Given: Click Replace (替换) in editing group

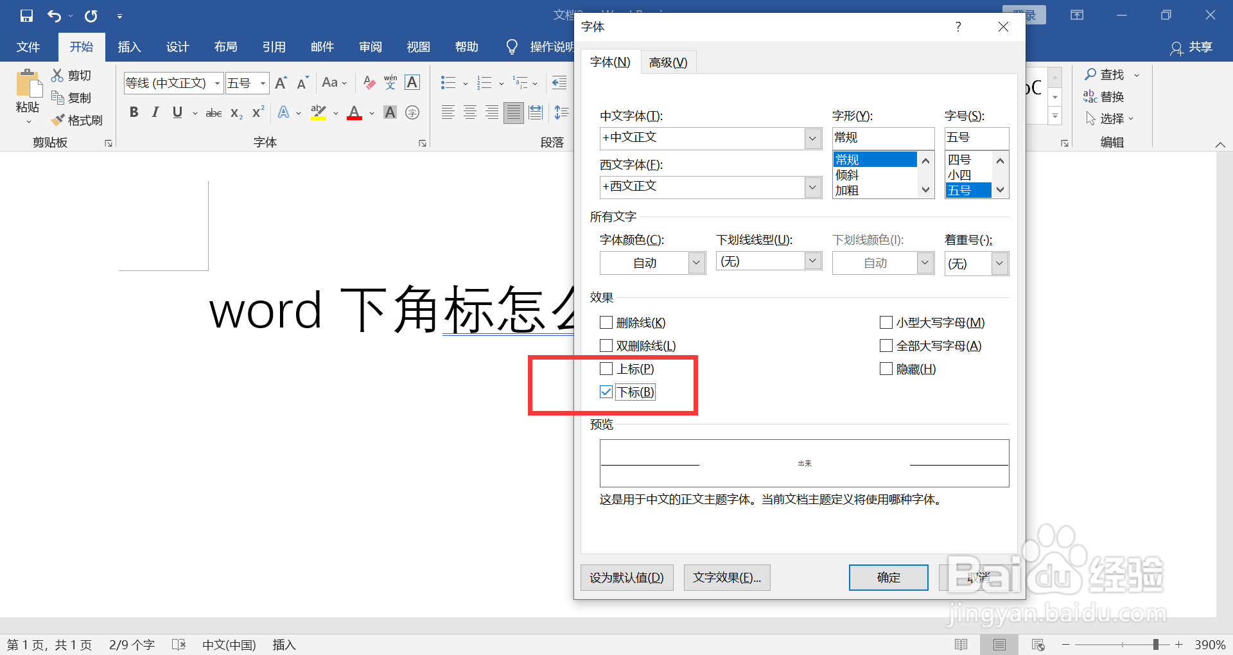Looking at the screenshot, I should click(x=1104, y=97).
